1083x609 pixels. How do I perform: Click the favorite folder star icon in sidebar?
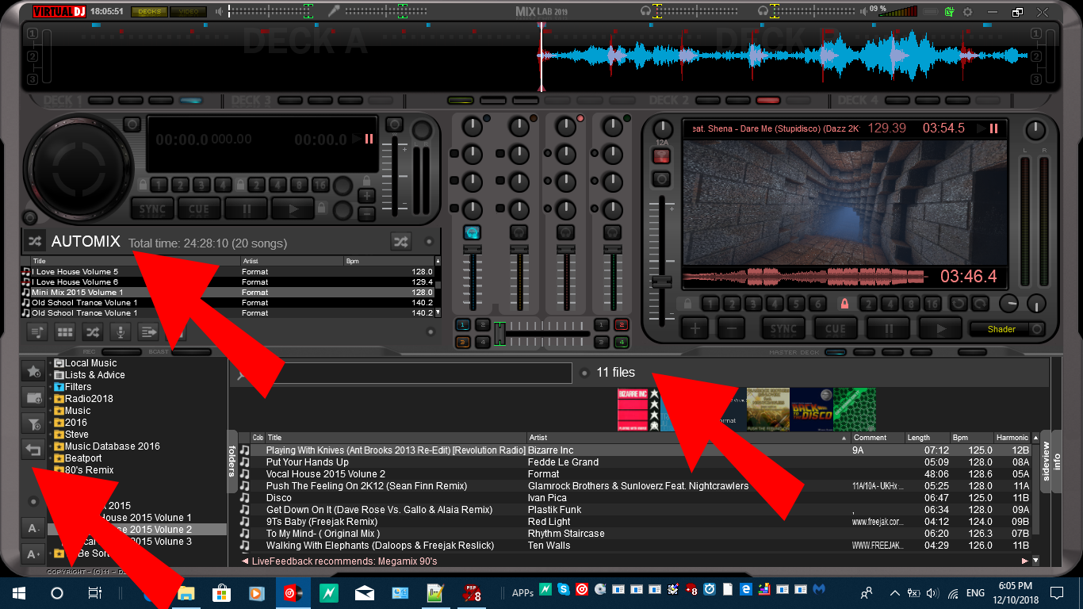pos(33,371)
